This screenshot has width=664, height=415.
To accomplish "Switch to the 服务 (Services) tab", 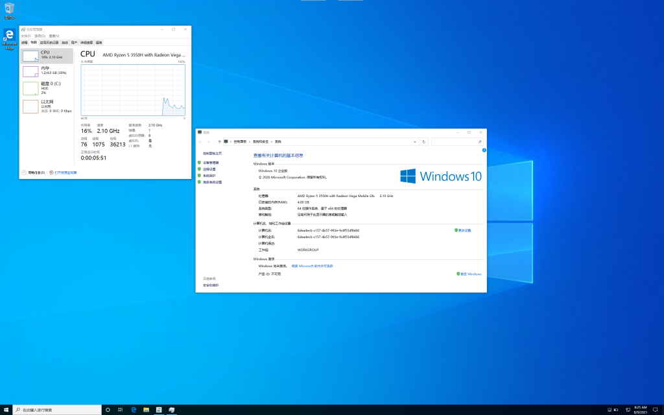I will point(99,42).
